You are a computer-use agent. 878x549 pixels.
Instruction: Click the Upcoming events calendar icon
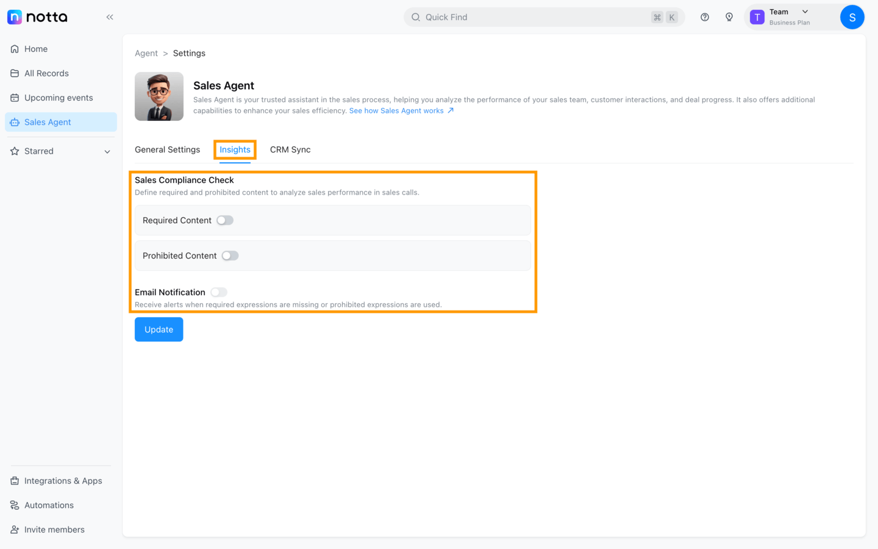[x=15, y=98]
